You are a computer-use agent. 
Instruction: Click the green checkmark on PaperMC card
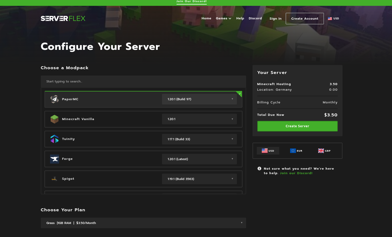click(x=240, y=94)
